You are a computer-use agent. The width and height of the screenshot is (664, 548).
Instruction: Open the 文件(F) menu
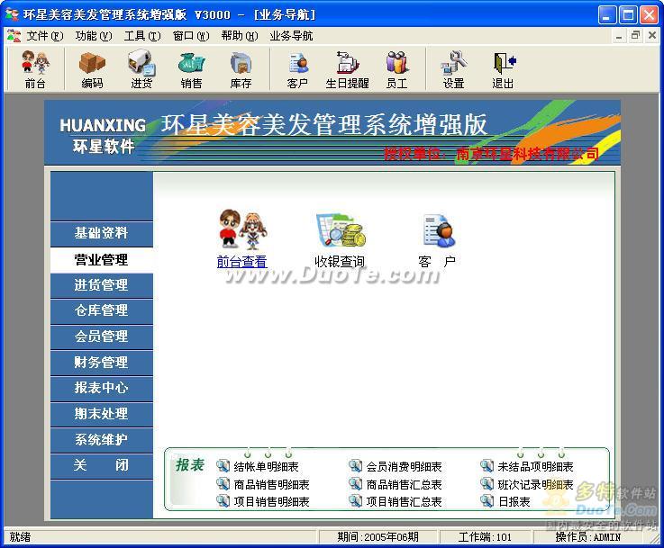coord(45,36)
